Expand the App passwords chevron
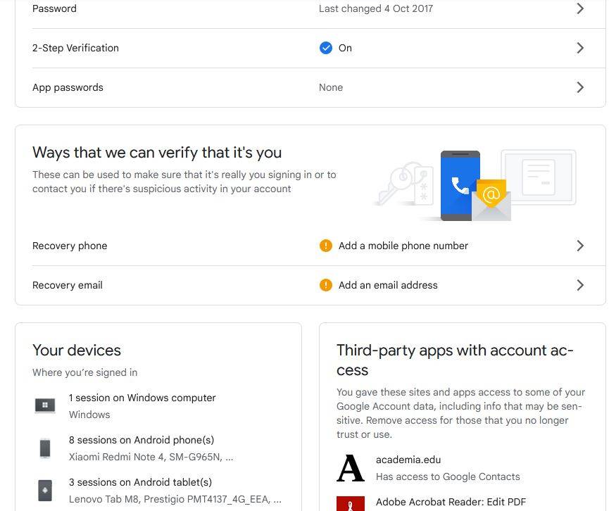This screenshot has height=511, width=609. click(580, 87)
